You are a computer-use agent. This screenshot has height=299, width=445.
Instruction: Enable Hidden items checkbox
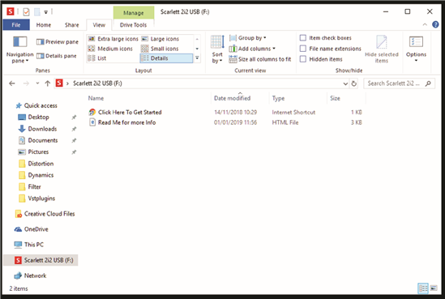[303, 59]
